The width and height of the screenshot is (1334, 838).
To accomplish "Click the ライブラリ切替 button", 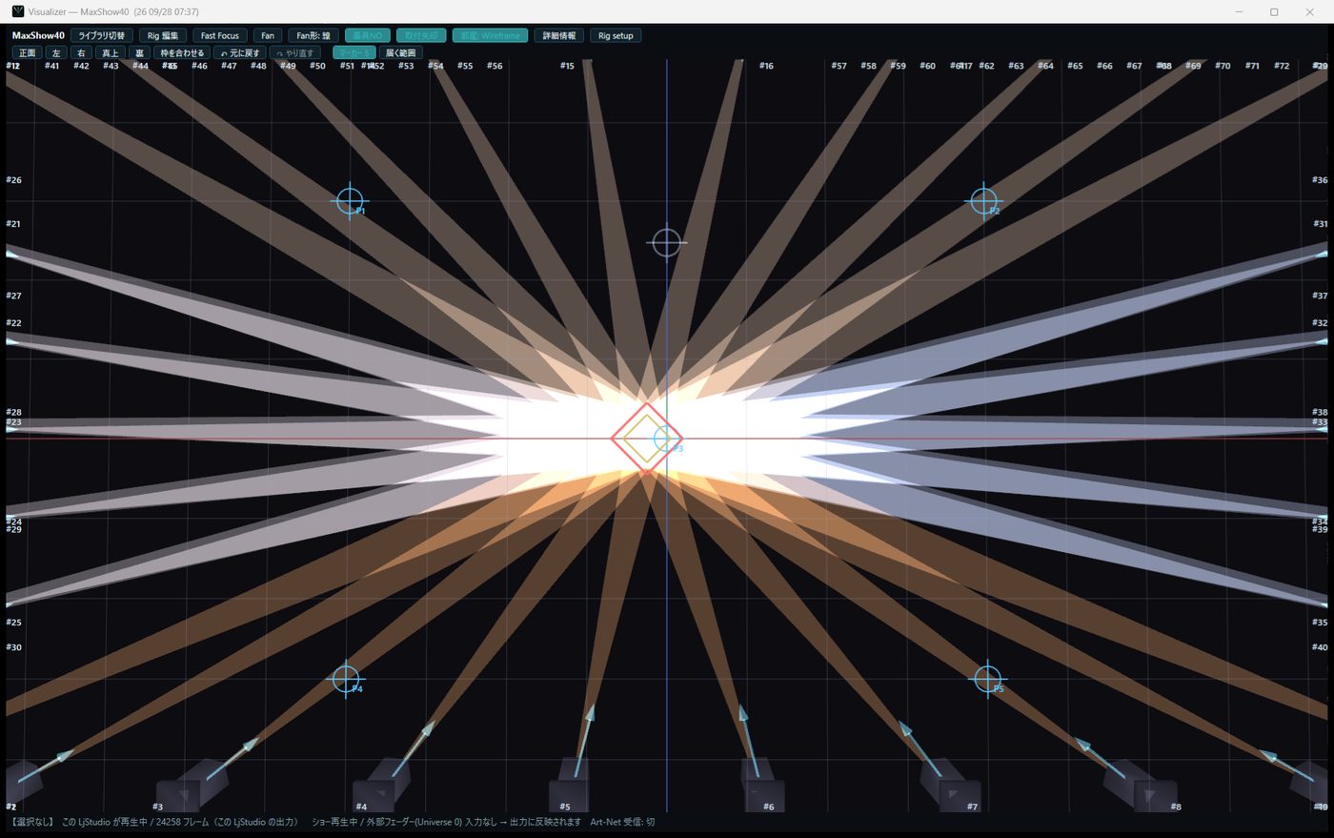I will coord(101,35).
